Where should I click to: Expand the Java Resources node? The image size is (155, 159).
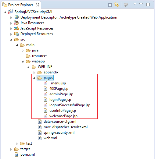click(x=11, y=23)
